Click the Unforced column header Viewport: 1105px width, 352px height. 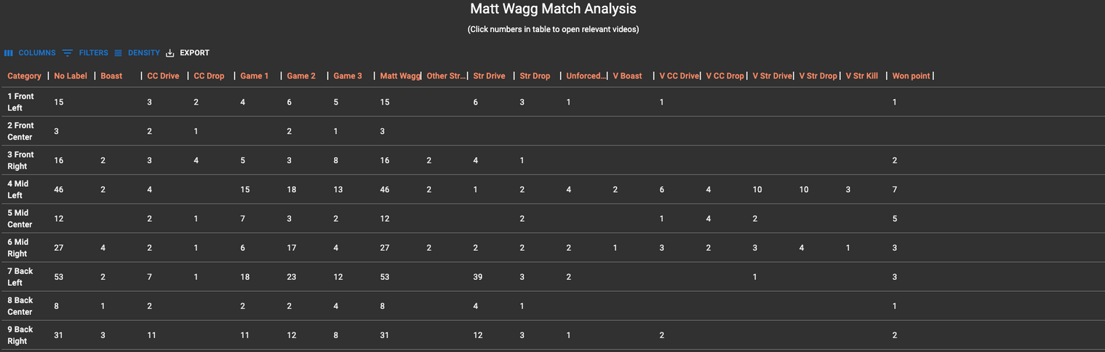click(584, 76)
